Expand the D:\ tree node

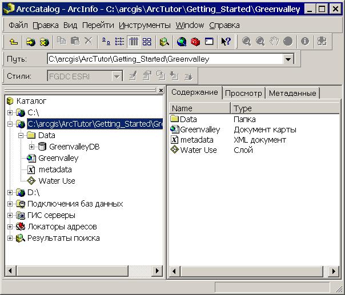point(10,192)
